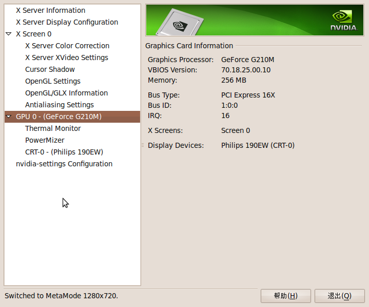Select X Server Display Configuration

coord(67,22)
